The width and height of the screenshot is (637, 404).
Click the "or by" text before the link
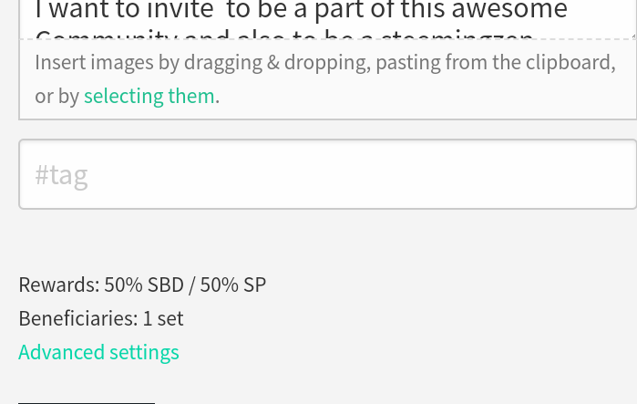57,96
